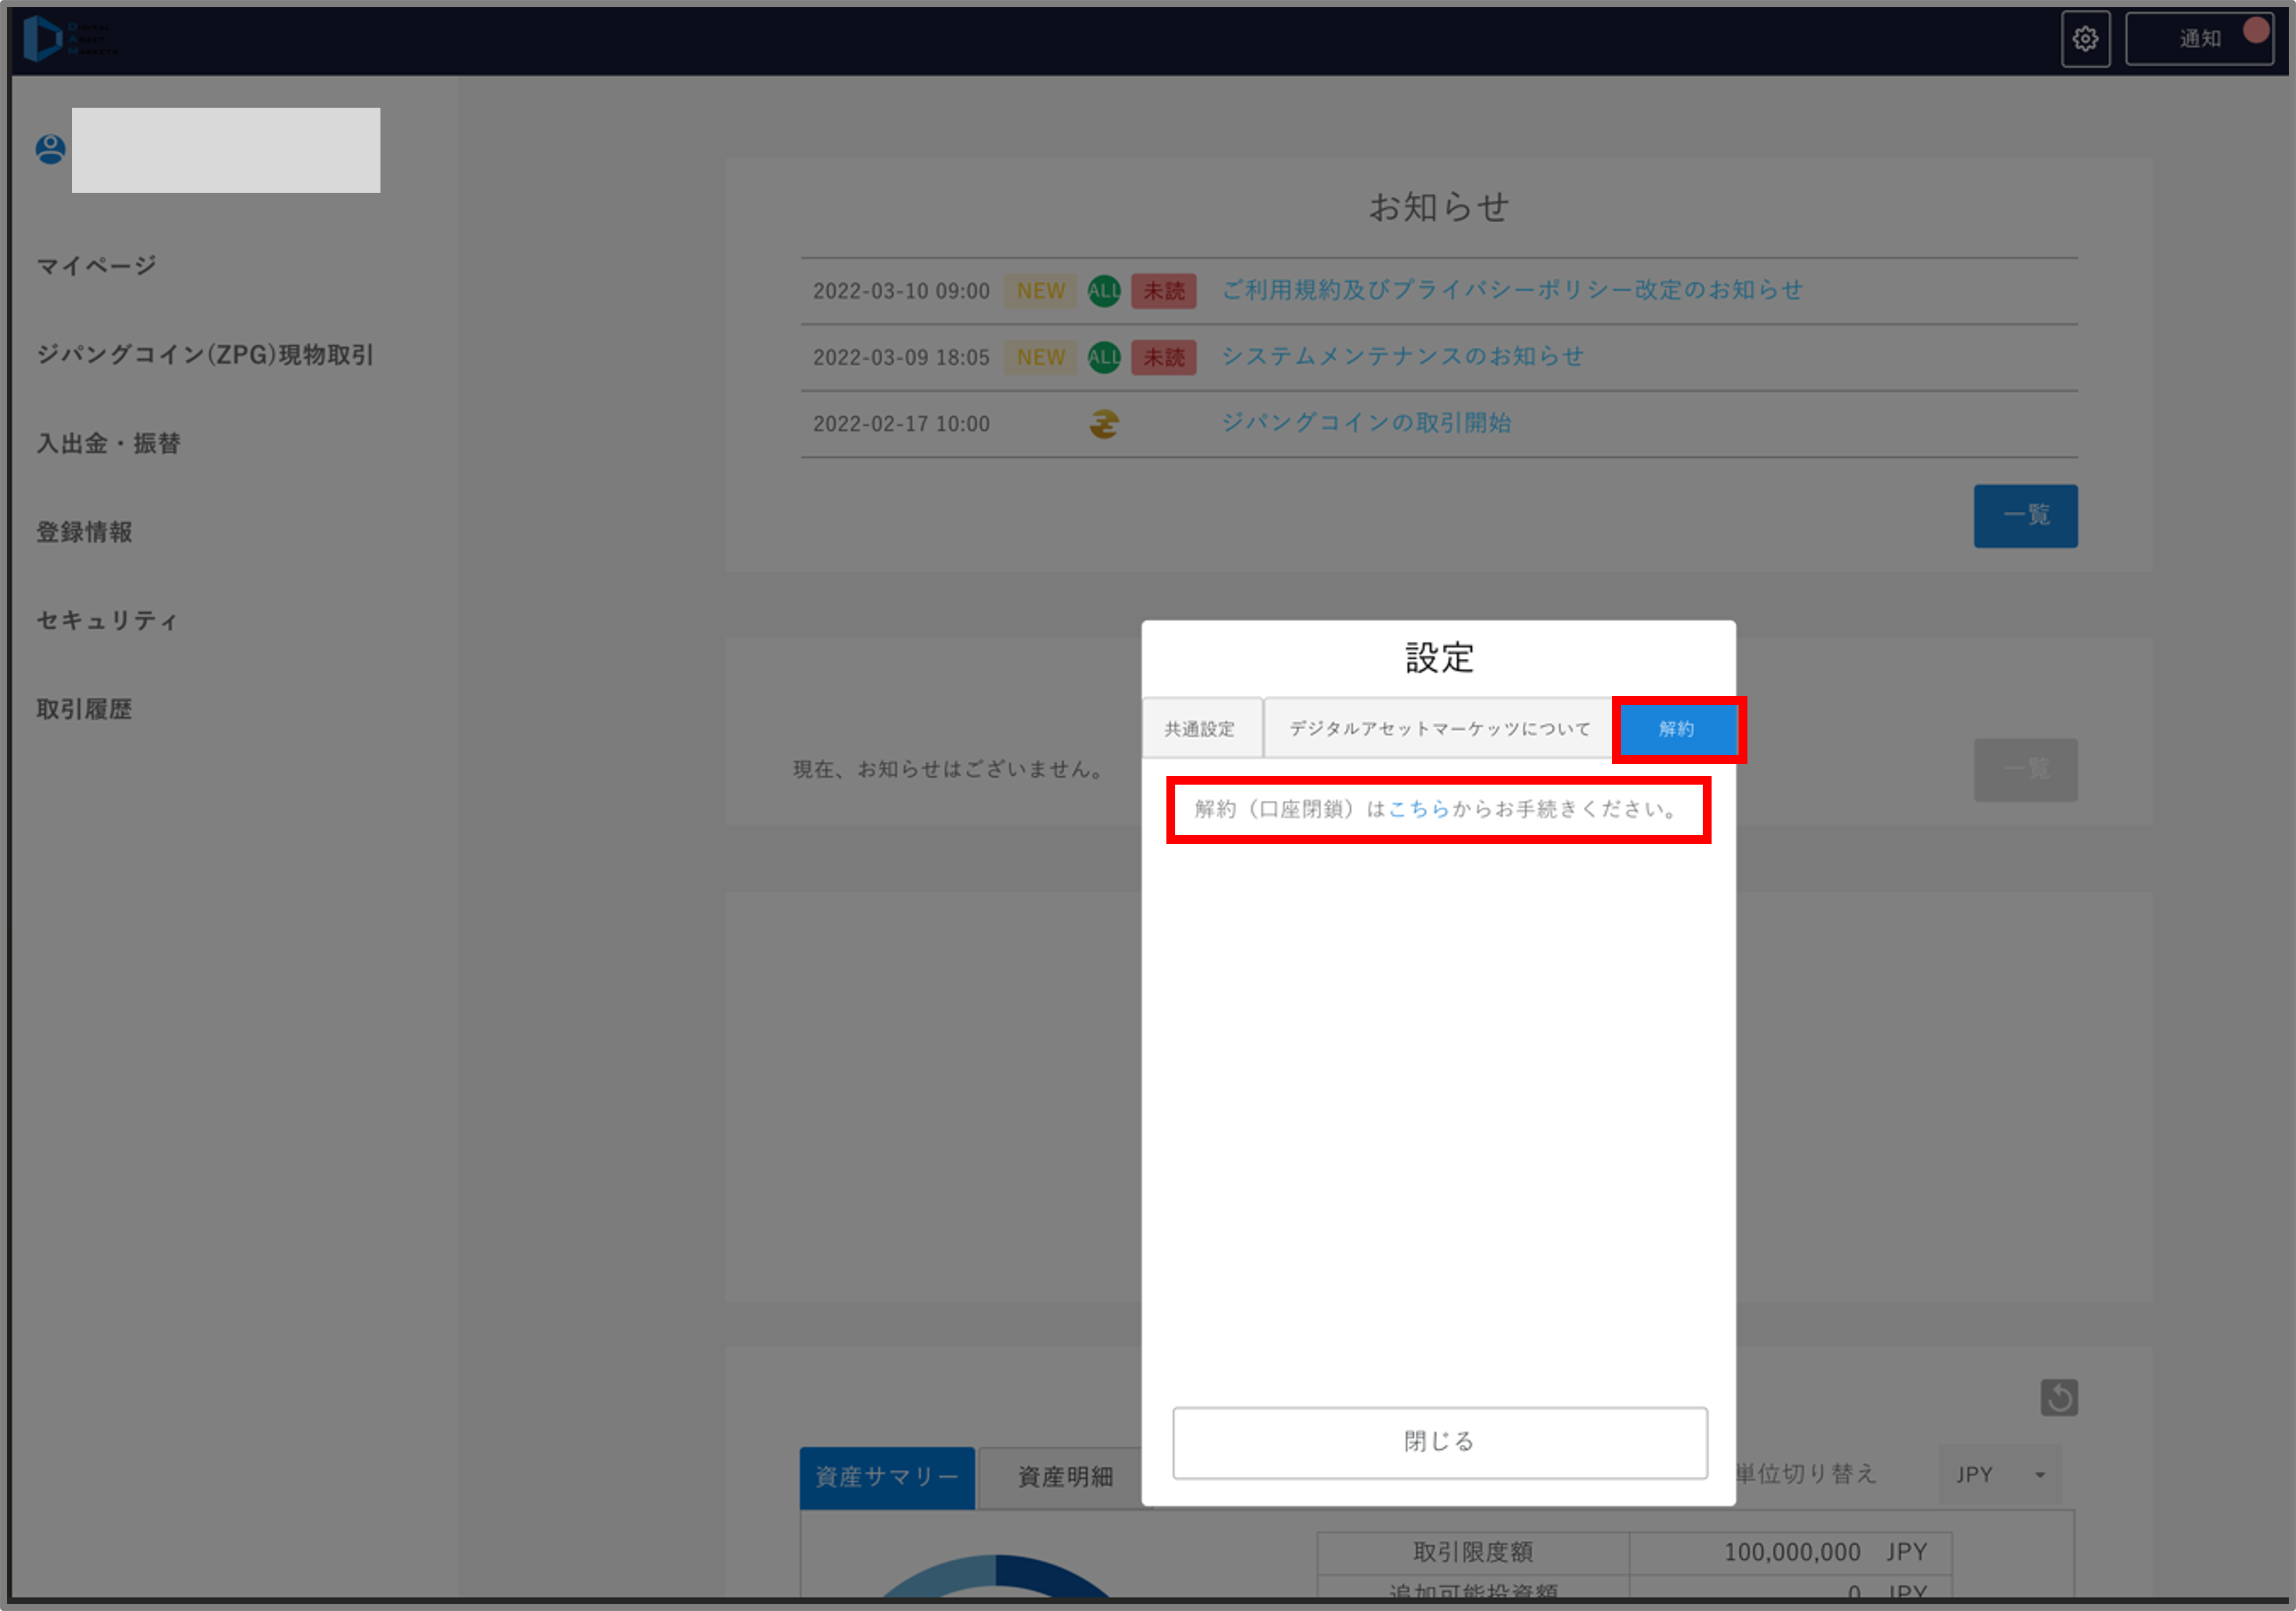Go to 入出金・振替 in the sidebar
This screenshot has width=2296, height=1611.
[x=108, y=443]
